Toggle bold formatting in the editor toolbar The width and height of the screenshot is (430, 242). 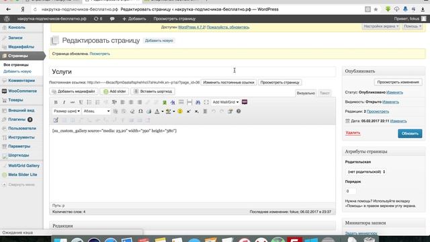[56, 102]
